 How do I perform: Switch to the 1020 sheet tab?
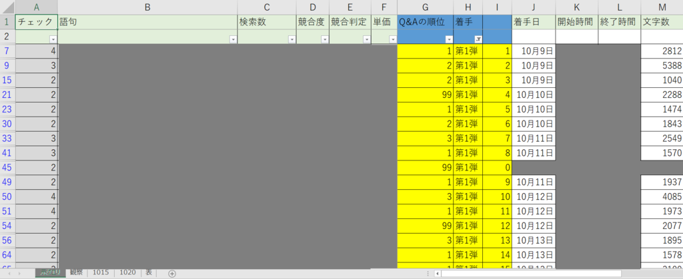click(127, 272)
